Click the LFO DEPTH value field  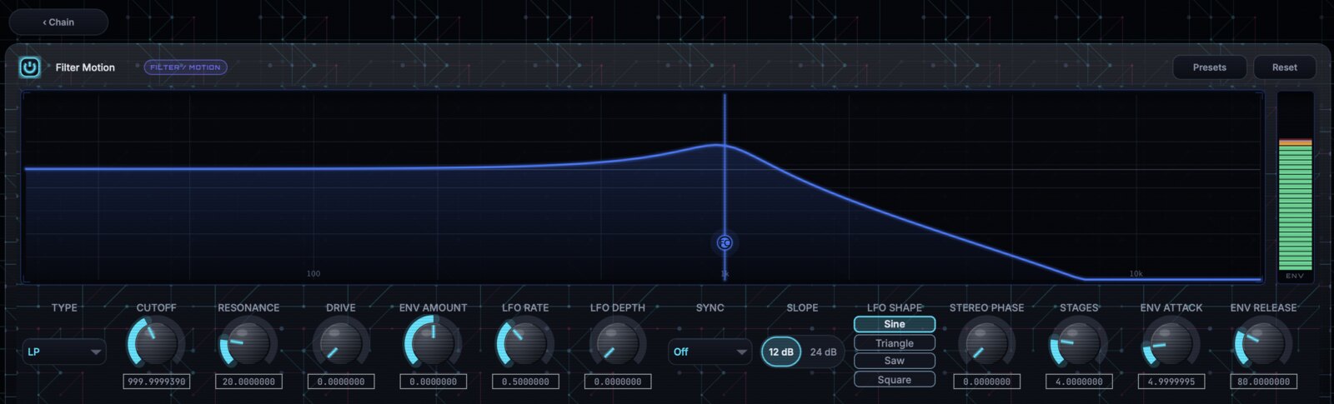click(x=618, y=382)
